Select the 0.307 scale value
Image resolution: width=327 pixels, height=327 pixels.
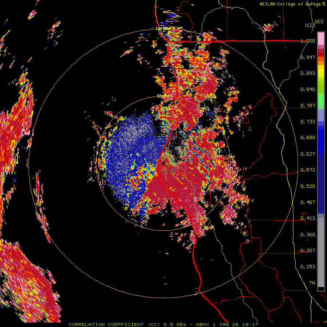308,251
